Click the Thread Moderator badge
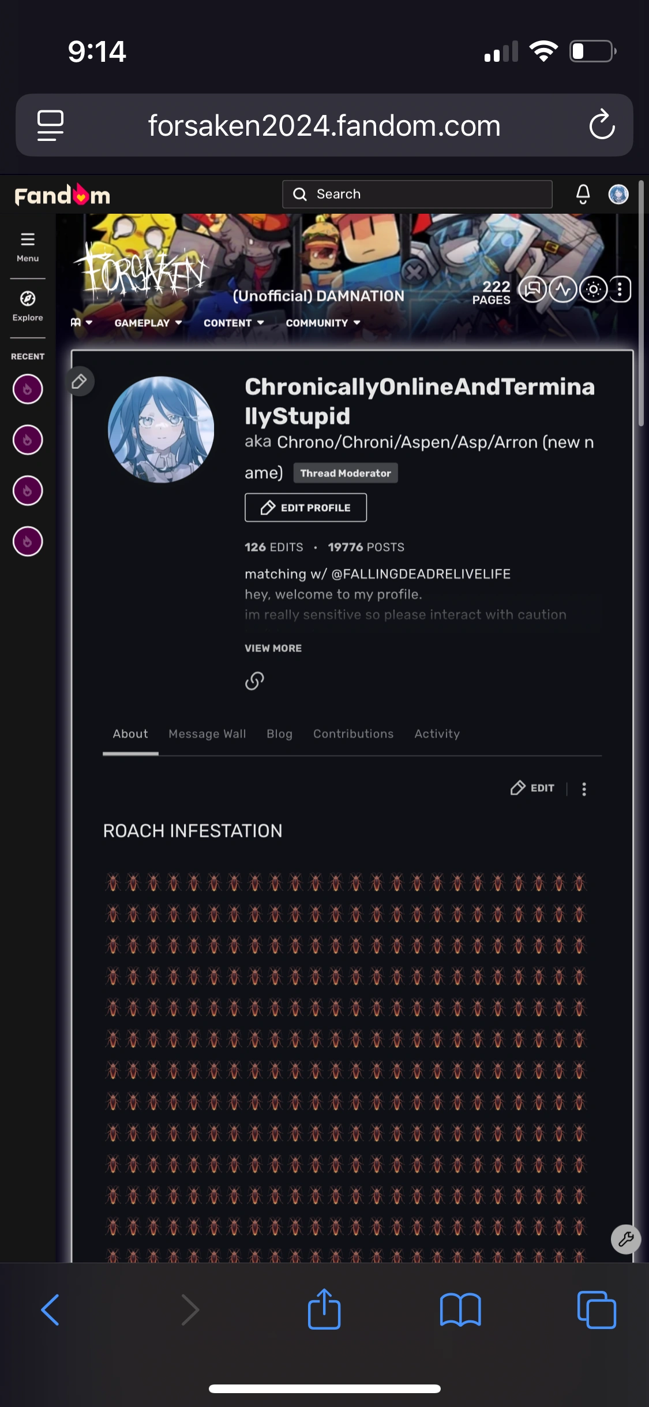Screen dimensions: 649x1407 (346, 473)
